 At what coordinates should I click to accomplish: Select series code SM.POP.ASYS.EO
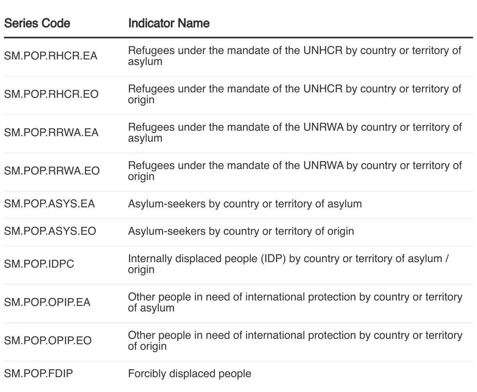pyautogui.click(x=50, y=231)
